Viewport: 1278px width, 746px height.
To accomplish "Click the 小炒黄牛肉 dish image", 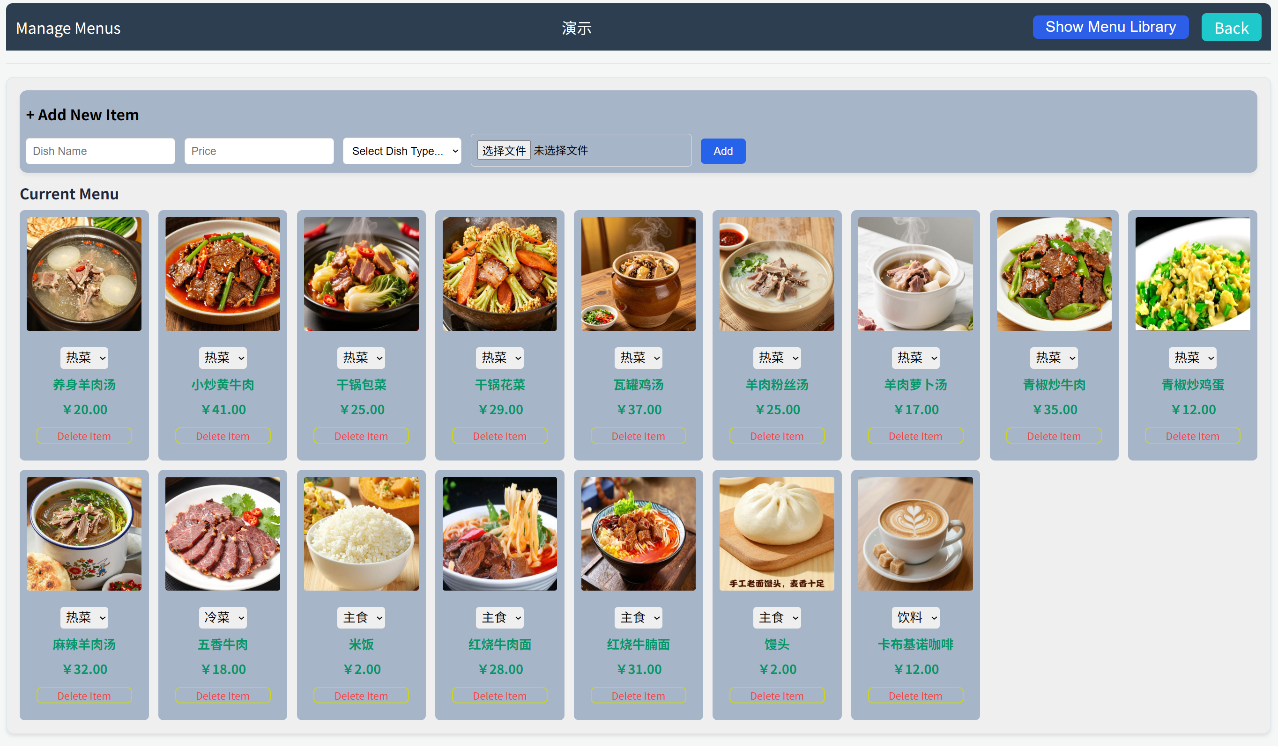I will 222,274.
